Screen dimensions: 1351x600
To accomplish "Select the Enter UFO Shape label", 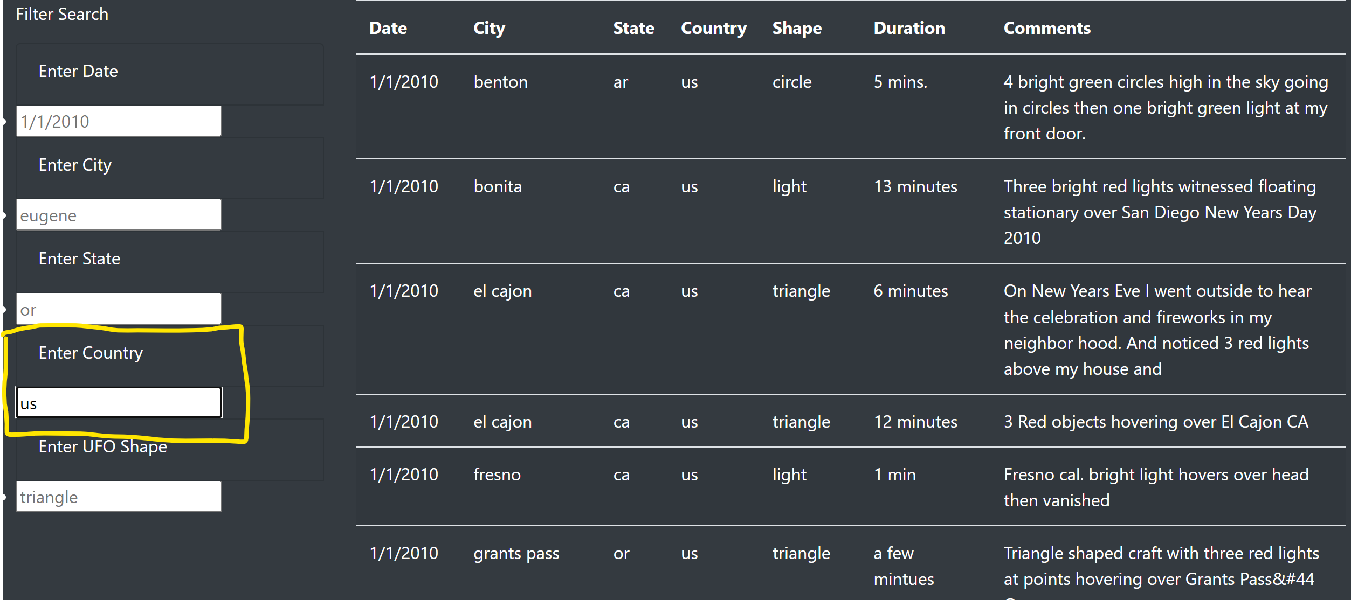I will point(102,446).
